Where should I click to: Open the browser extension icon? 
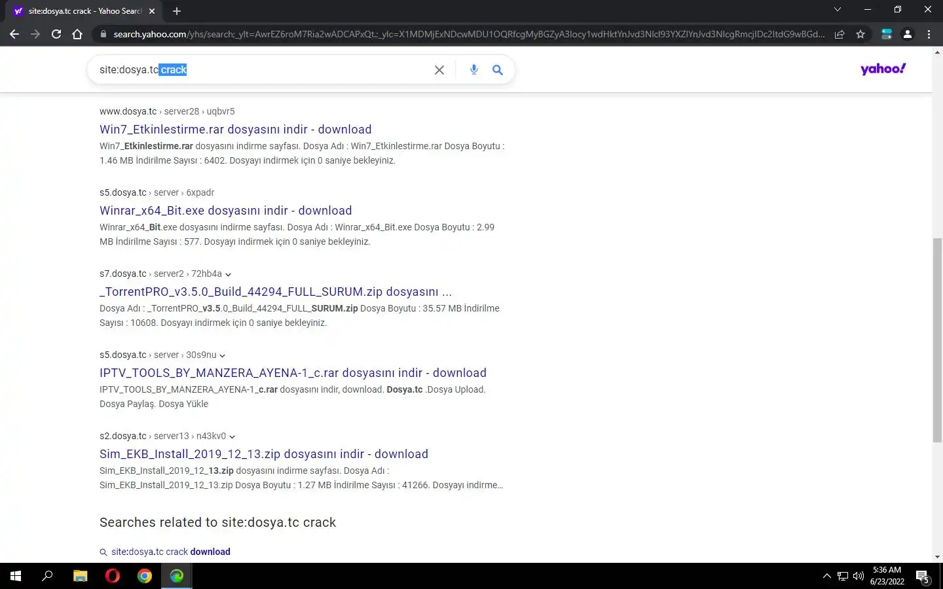[887, 34]
